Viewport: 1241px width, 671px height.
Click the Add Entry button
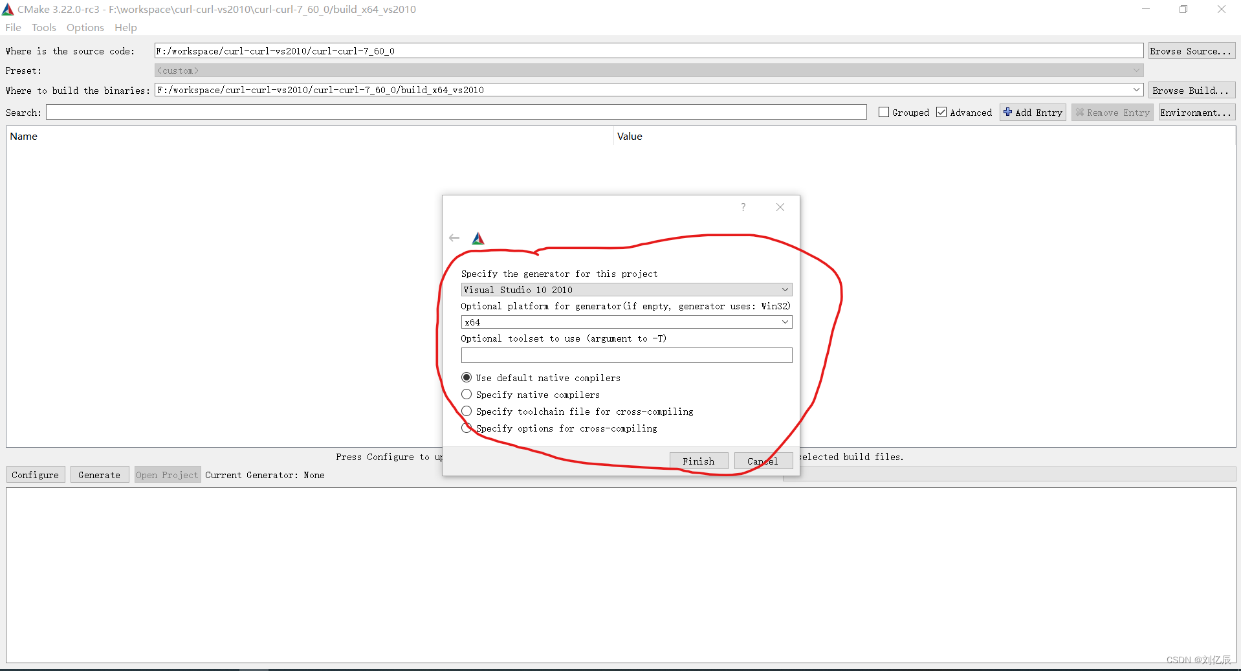[x=1033, y=113]
